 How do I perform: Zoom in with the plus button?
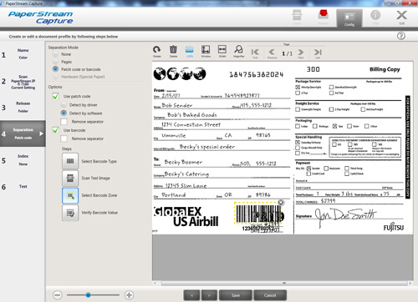click(129, 294)
